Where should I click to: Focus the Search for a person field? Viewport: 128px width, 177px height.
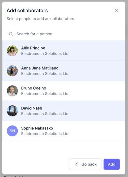pos(64,34)
